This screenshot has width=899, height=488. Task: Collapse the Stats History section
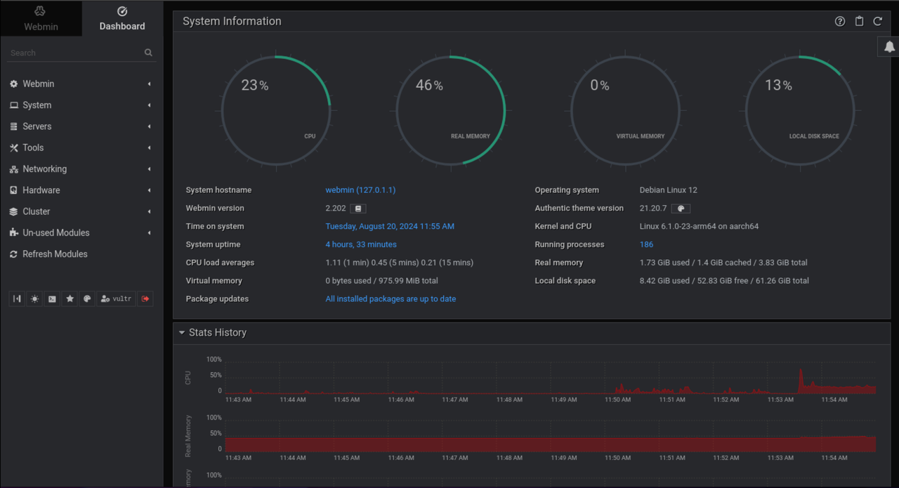[x=182, y=333]
